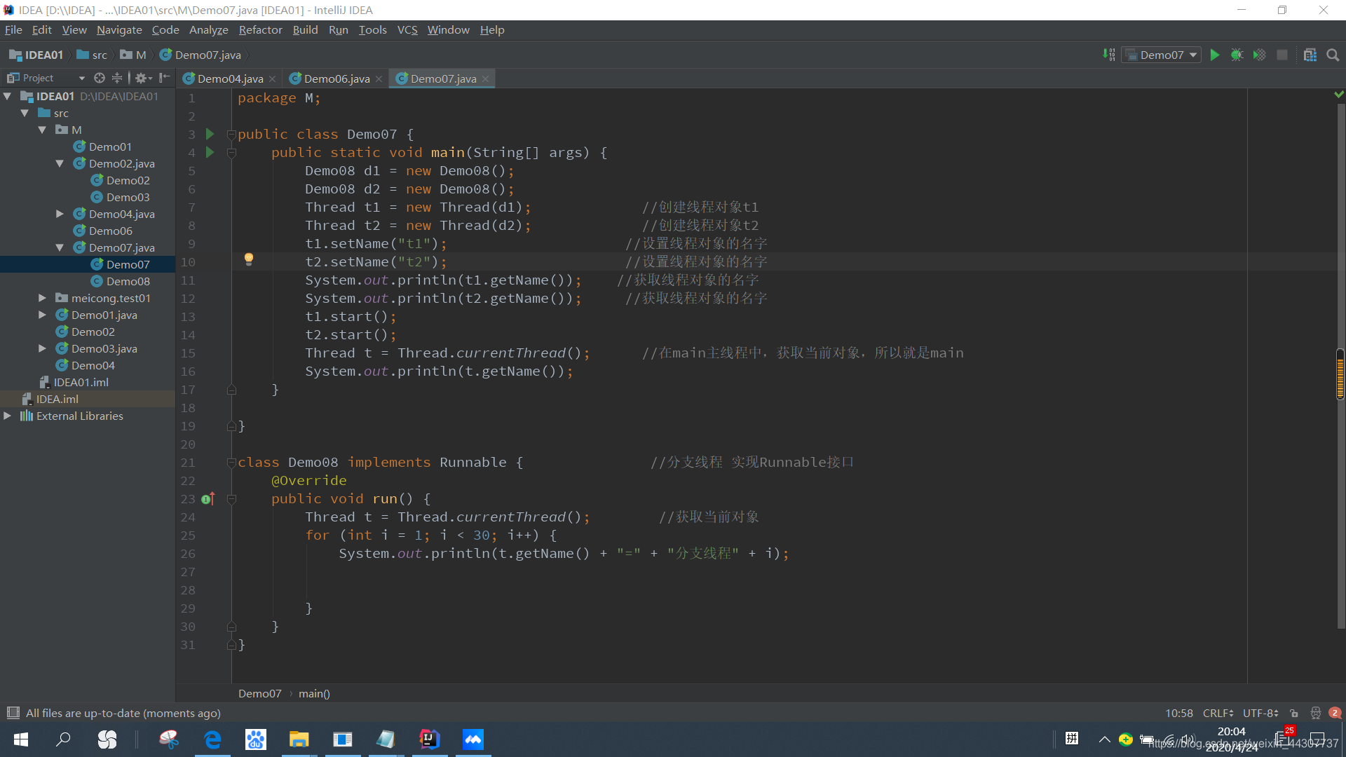Open the Windows Start menu
This screenshot has width=1346, height=757.
(21, 739)
